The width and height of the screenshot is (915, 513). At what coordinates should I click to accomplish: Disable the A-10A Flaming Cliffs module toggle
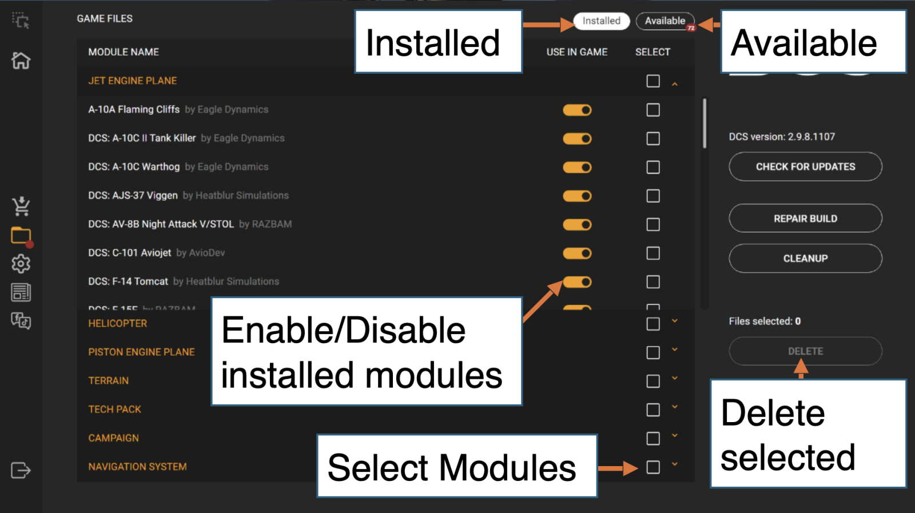point(577,110)
